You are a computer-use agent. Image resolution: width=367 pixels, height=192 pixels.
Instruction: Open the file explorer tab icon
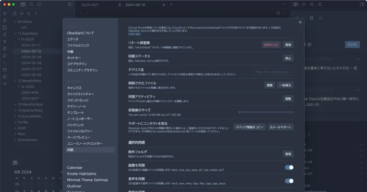23,5
